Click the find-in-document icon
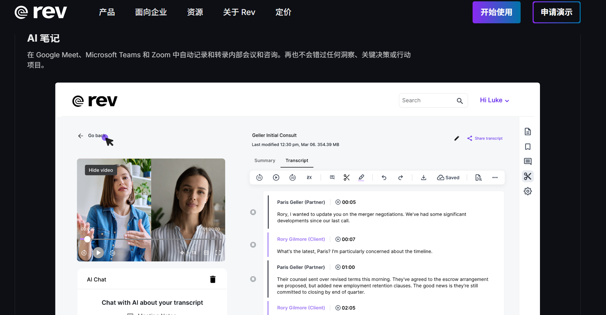This screenshot has height=315, width=606. click(479, 177)
